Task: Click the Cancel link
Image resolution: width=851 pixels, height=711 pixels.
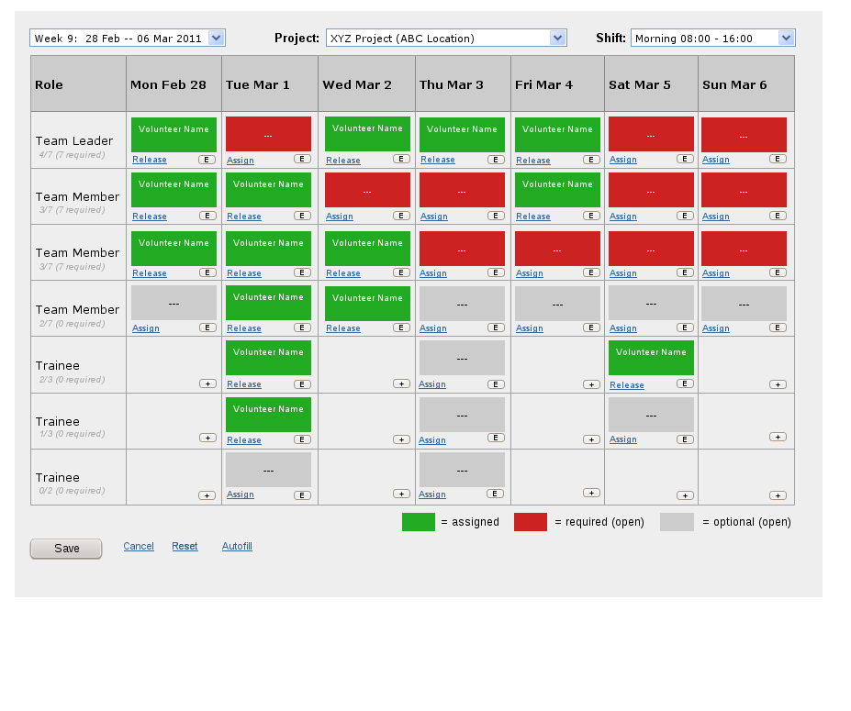Action: [139, 547]
